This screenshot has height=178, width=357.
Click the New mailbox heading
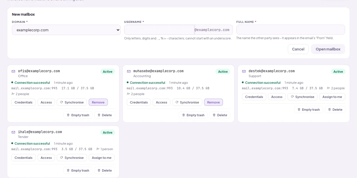pos(23,14)
